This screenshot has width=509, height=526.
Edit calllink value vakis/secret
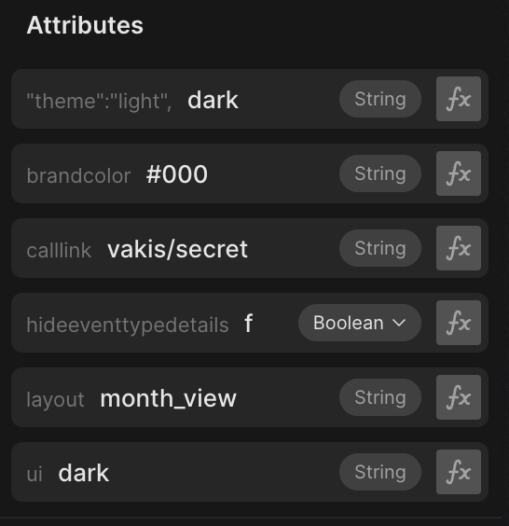177,249
